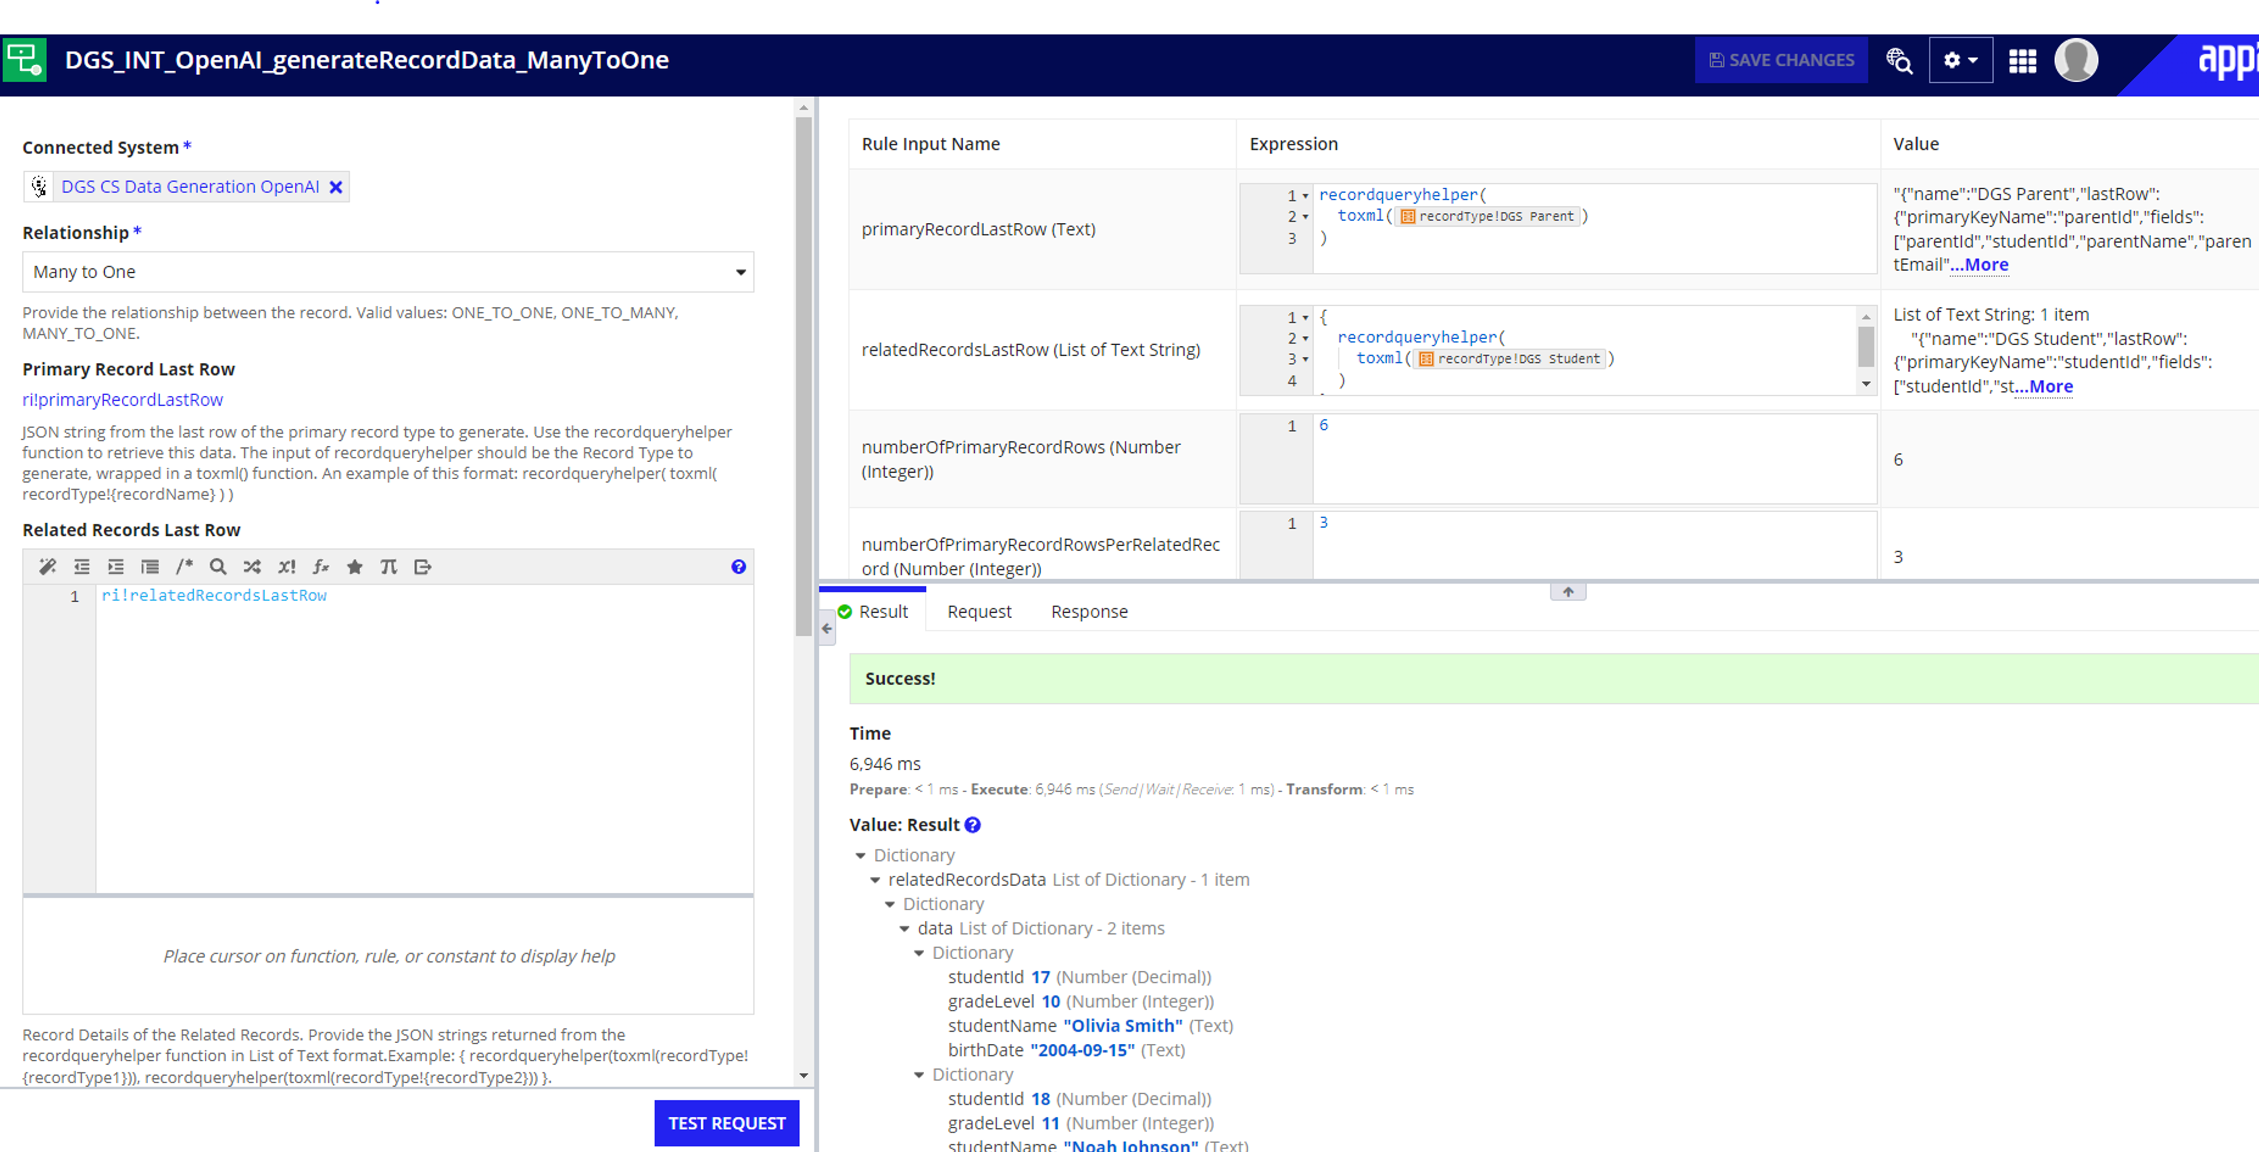2259x1152 pixels.
Task: Collapse left pane with the arrow handle
Action: [827, 629]
